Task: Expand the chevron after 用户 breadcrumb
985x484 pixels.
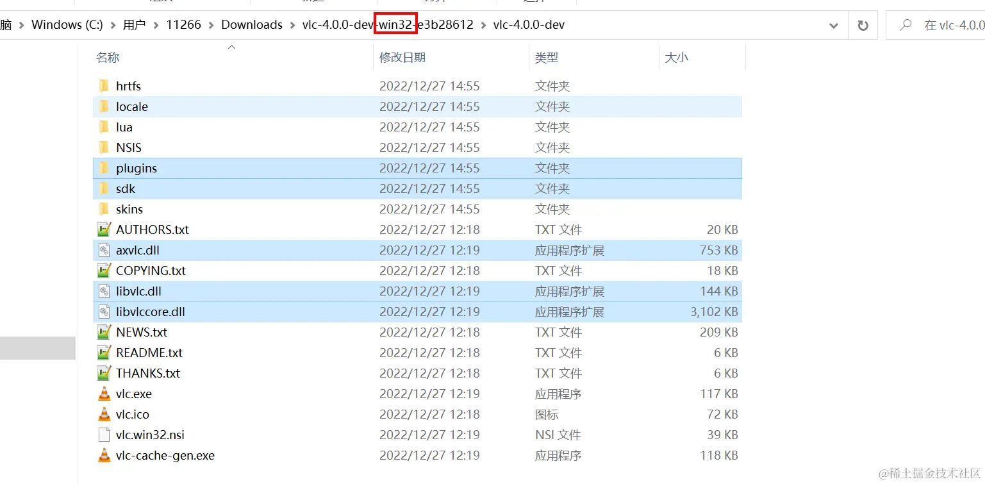Action: point(156,25)
